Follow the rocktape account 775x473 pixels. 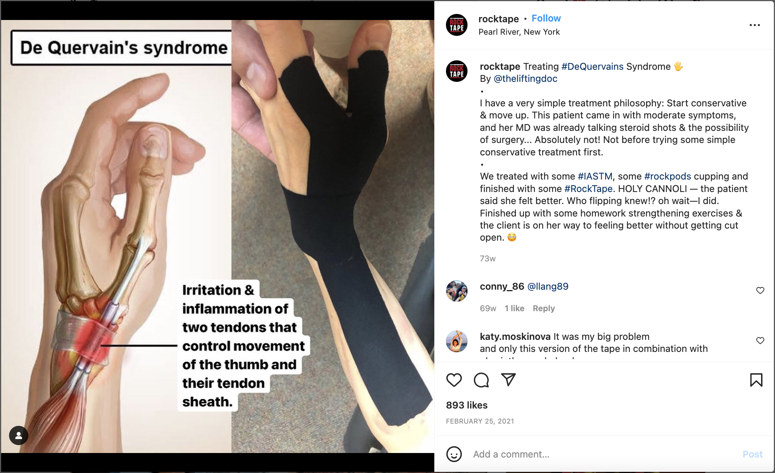coord(546,18)
